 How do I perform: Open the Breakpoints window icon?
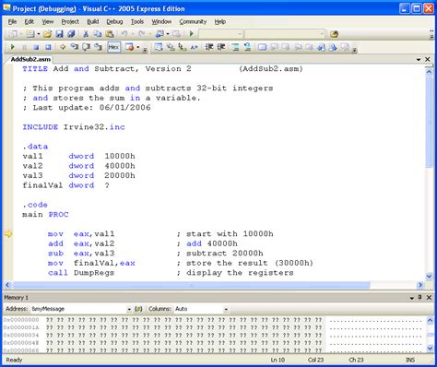pyautogui.click(x=130, y=47)
